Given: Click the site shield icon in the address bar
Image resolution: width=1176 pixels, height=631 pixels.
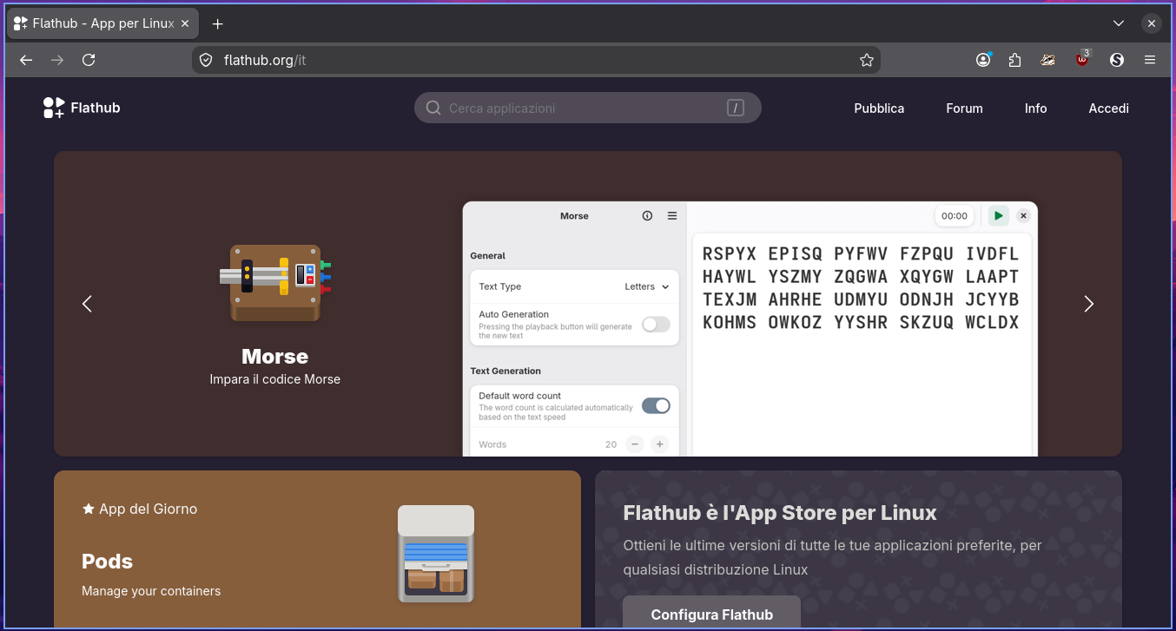Looking at the screenshot, I should (206, 60).
